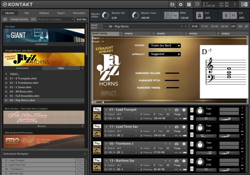Toggle the Ext sync button

pyautogui.click(x=168, y=14)
